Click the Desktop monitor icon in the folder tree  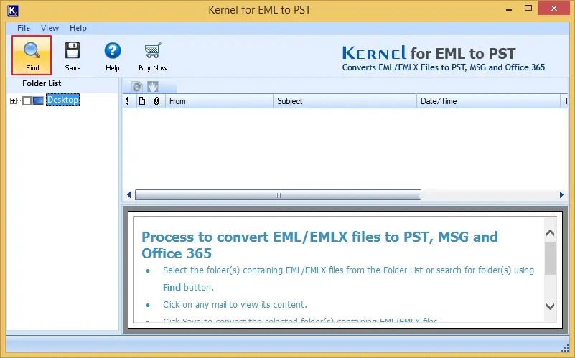point(38,100)
